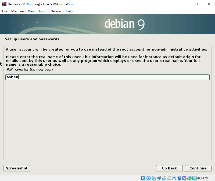This screenshot has height=181, width=215.
Task: Open the Devices menu
Action: 56,11
